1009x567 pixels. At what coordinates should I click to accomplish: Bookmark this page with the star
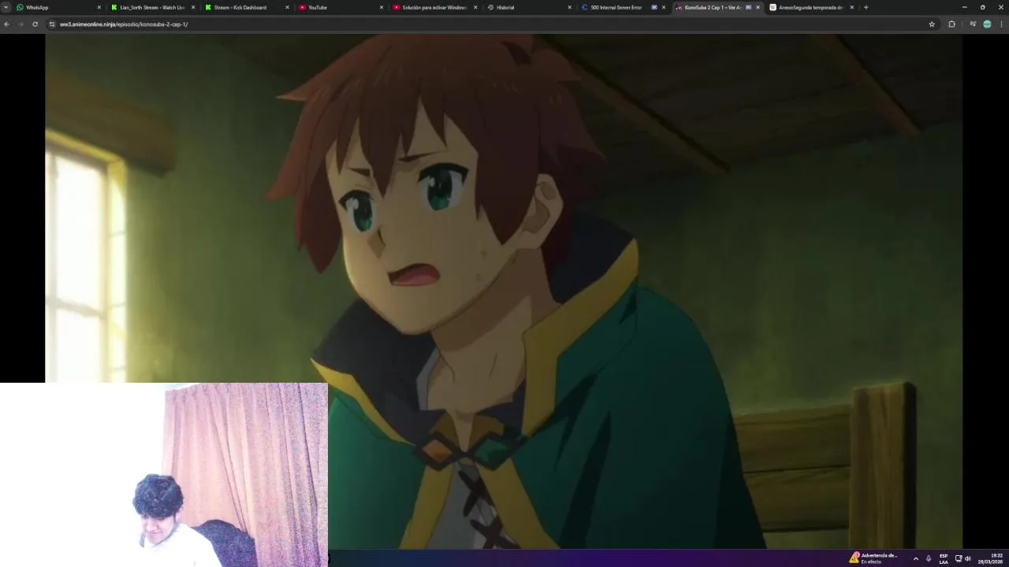click(x=932, y=24)
